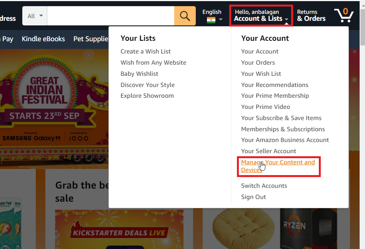This screenshot has width=365, height=249.
Task: Choose Switch Accounts option
Action: 264,186
